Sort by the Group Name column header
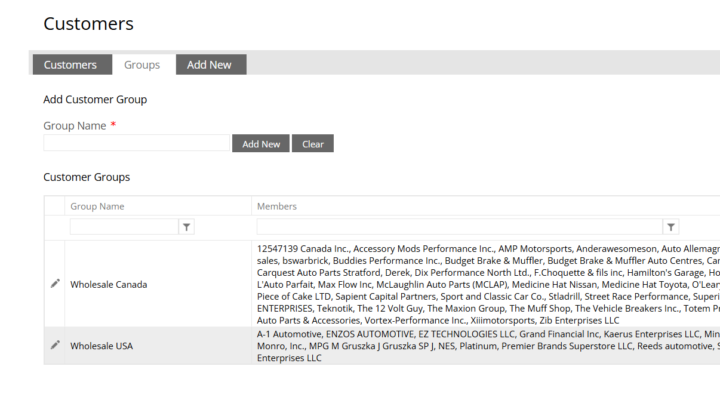720x394 pixels. click(97, 206)
